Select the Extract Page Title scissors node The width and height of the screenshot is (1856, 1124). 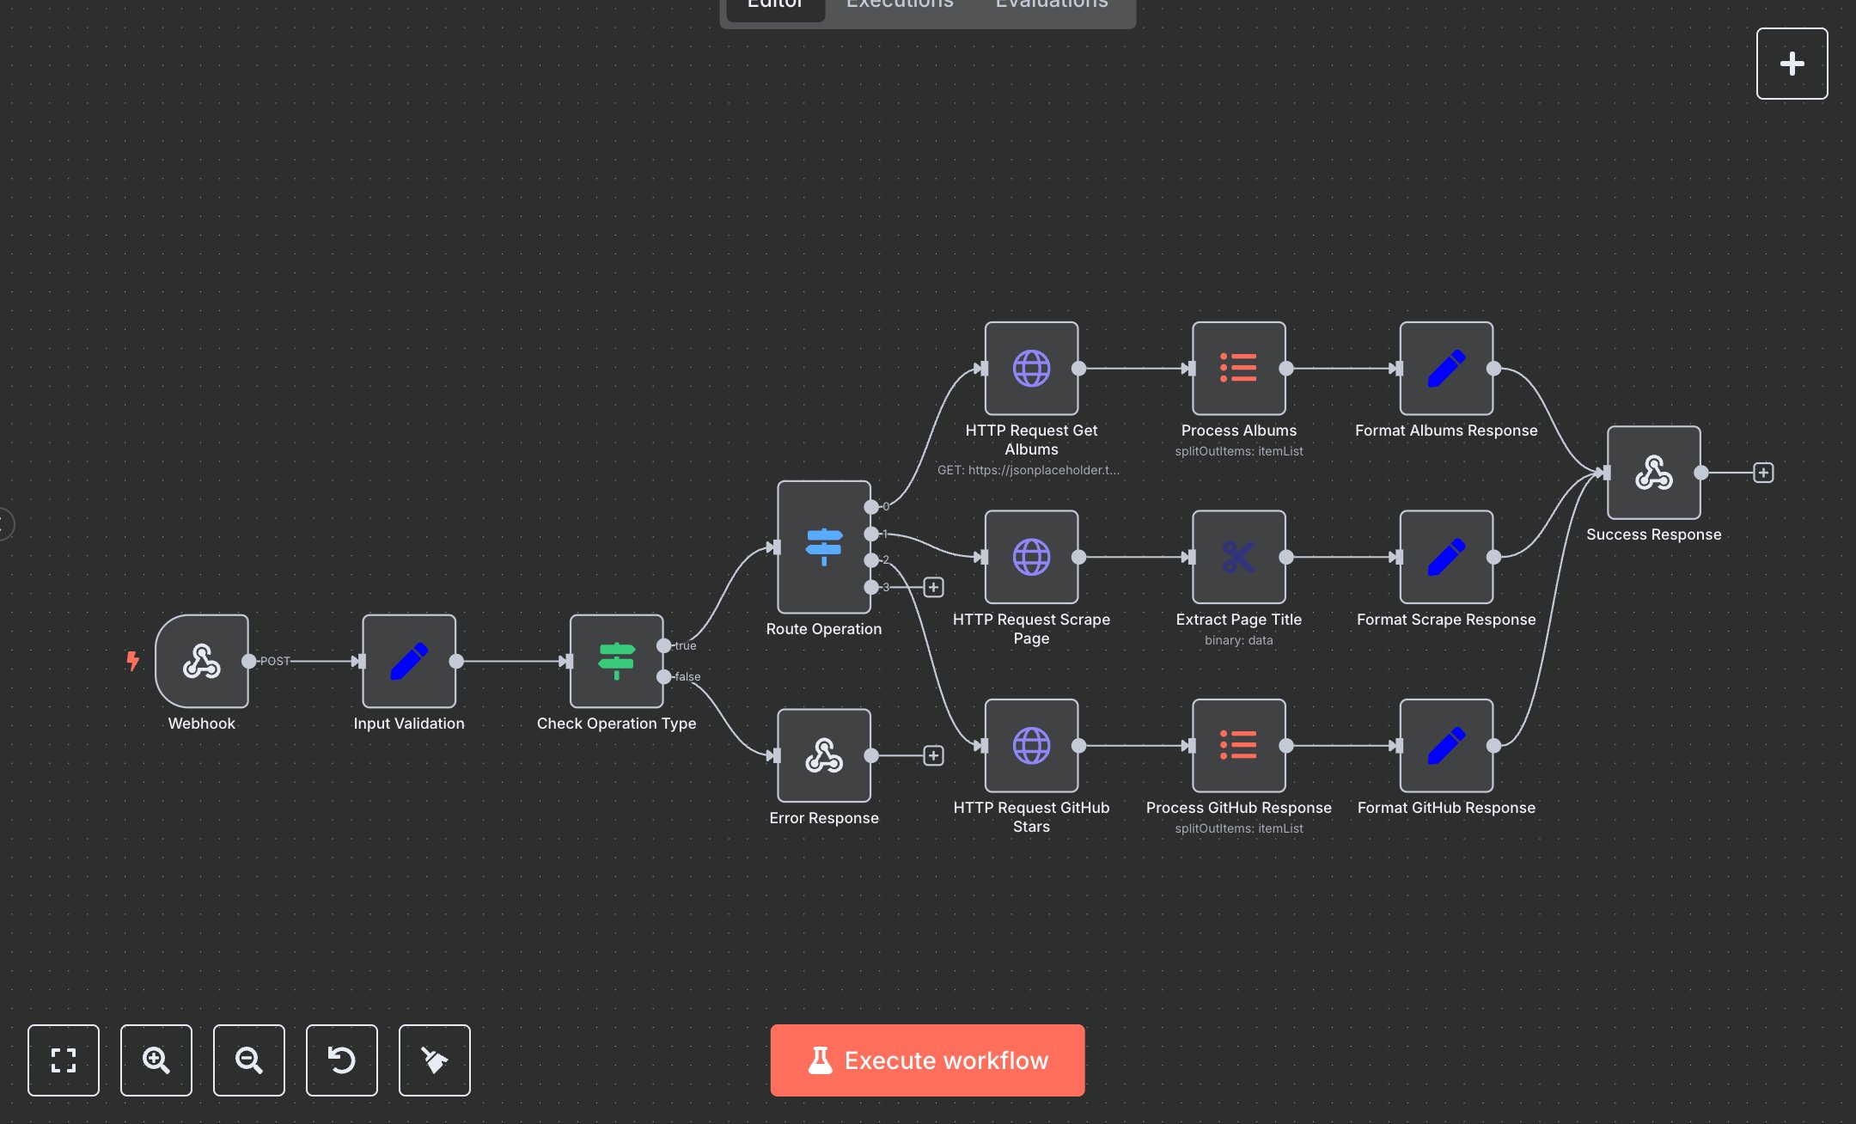point(1238,557)
